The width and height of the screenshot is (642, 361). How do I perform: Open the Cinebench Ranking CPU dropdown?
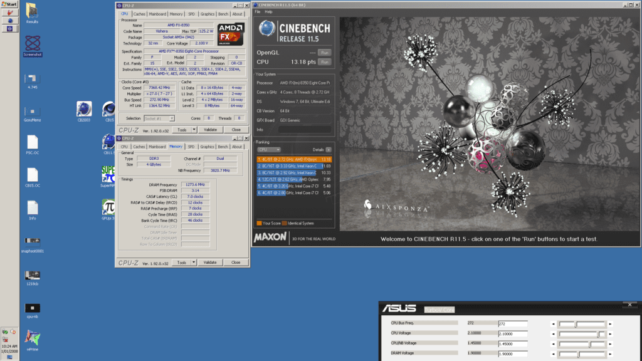(x=269, y=150)
